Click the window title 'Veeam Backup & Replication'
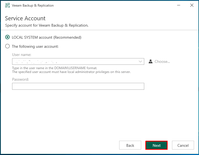 tap(33, 5)
